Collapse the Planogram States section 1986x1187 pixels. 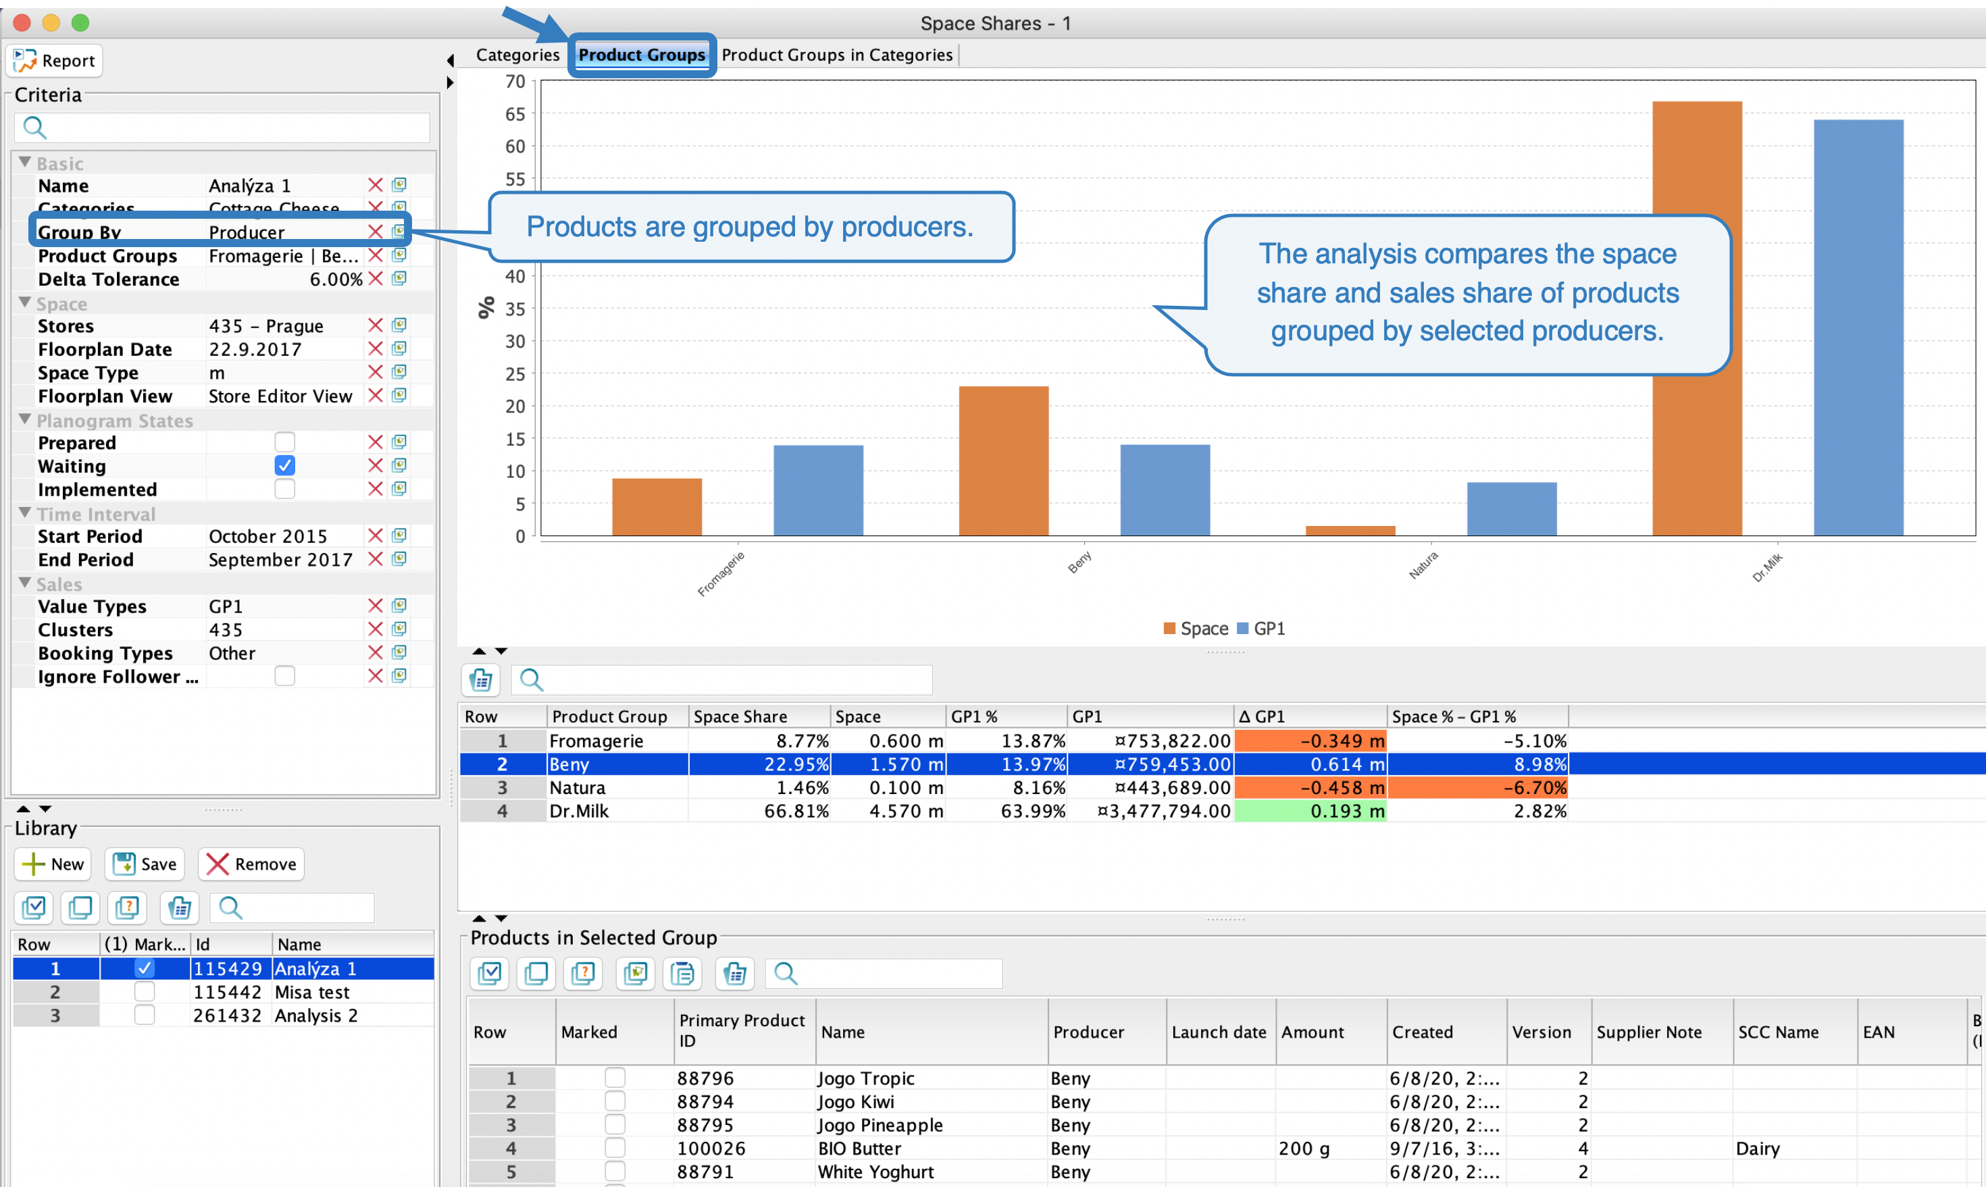(25, 419)
